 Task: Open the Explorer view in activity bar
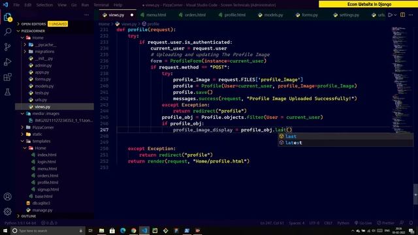point(7,17)
